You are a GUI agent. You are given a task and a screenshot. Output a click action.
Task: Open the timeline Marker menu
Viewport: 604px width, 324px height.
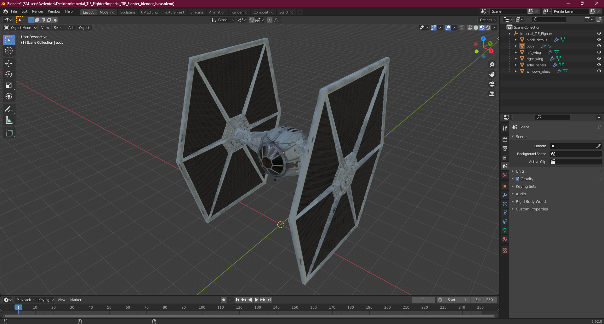(76, 300)
